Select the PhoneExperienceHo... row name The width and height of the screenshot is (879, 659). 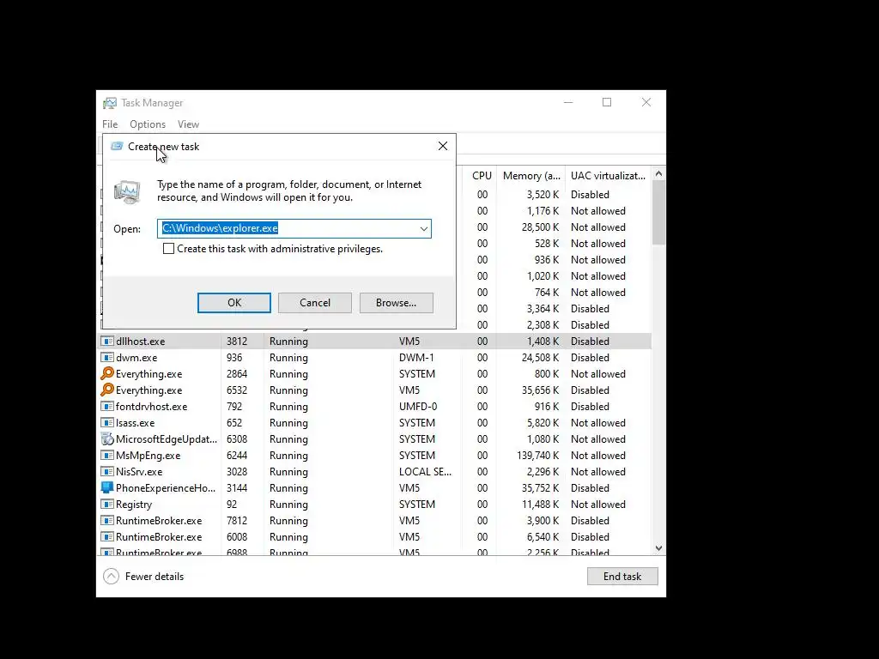point(166,487)
